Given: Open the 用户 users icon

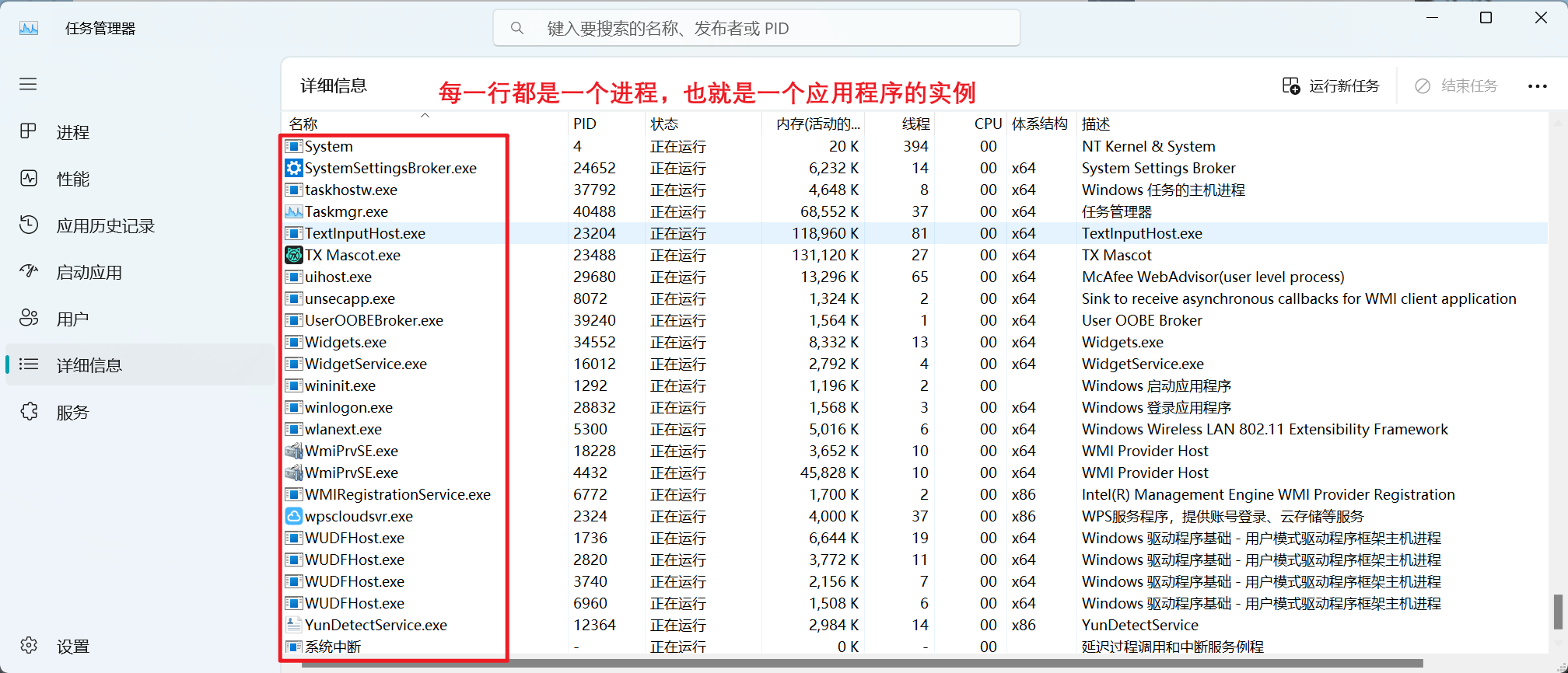Looking at the screenshot, I should 29,318.
